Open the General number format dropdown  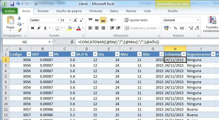(198, 20)
